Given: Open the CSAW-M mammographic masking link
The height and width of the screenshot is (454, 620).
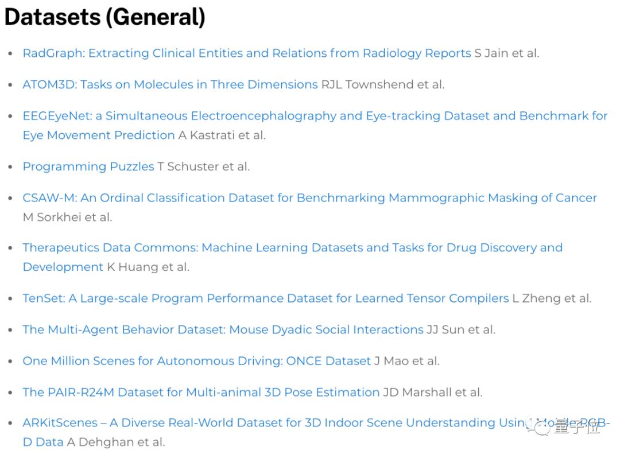Looking at the screenshot, I should pos(309,198).
